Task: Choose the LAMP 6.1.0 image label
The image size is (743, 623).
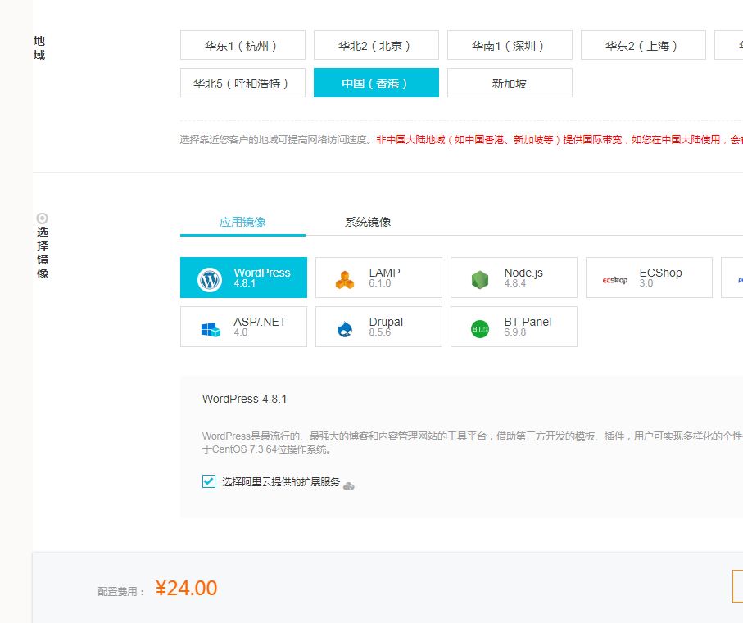Action: 384,278
